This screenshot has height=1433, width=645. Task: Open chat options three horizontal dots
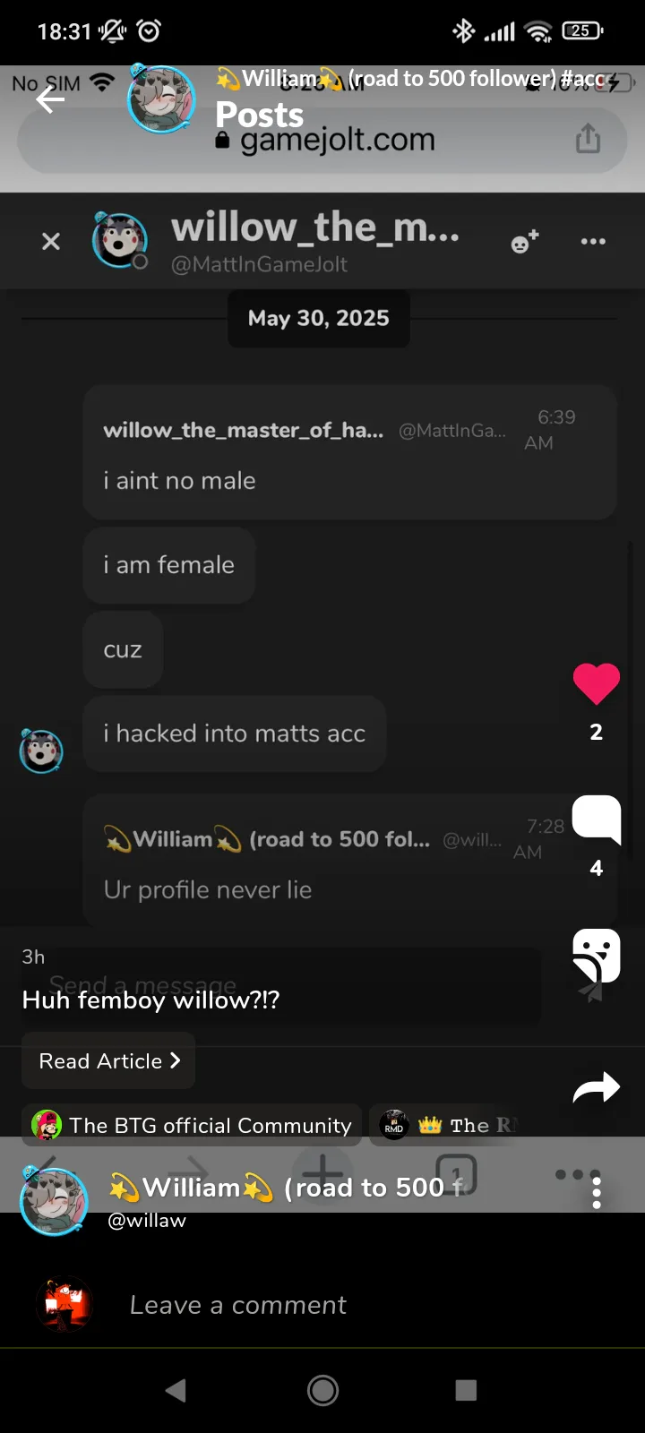point(593,241)
